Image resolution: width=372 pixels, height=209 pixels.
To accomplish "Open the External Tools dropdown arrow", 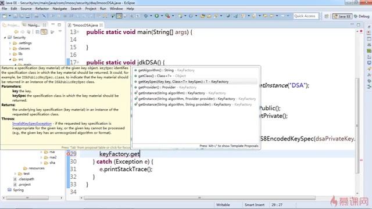I will pyautogui.click(x=173, y=16).
